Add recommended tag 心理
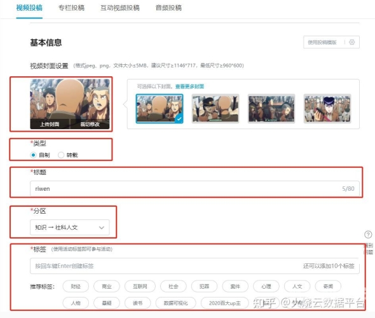 point(266,286)
